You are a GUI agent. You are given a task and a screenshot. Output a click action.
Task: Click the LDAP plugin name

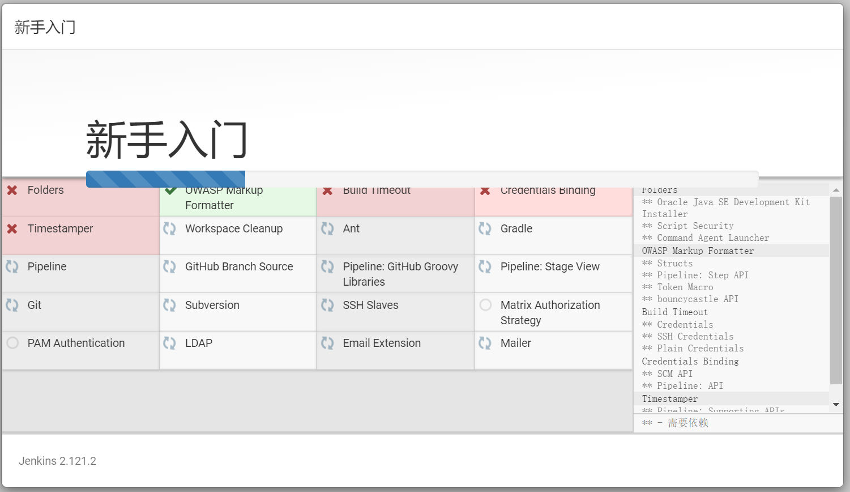tap(199, 343)
